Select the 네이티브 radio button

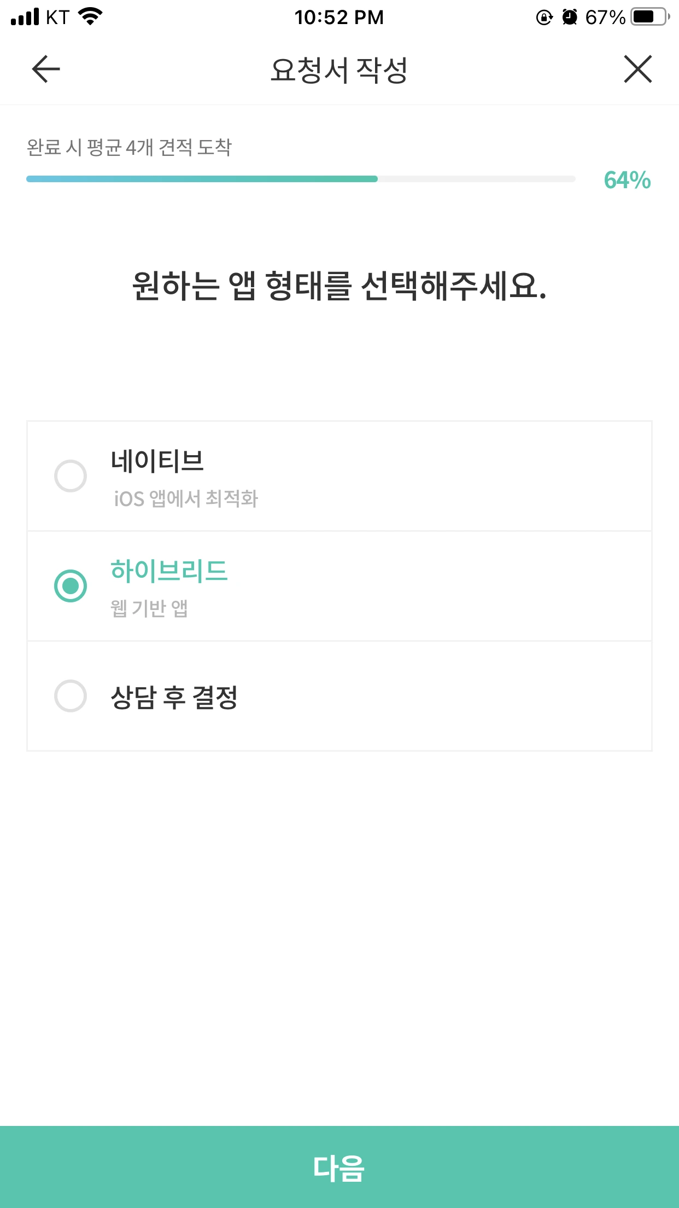point(71,476)
